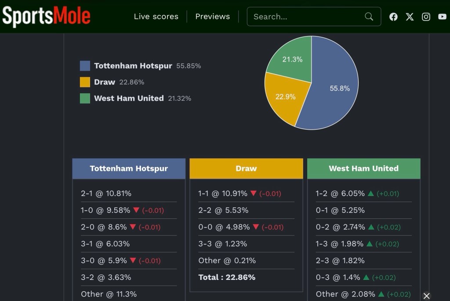Click the magnifying glass search icon
Image resolution: width=450 pixels, height=301 pixels.
tap(369, 17)
